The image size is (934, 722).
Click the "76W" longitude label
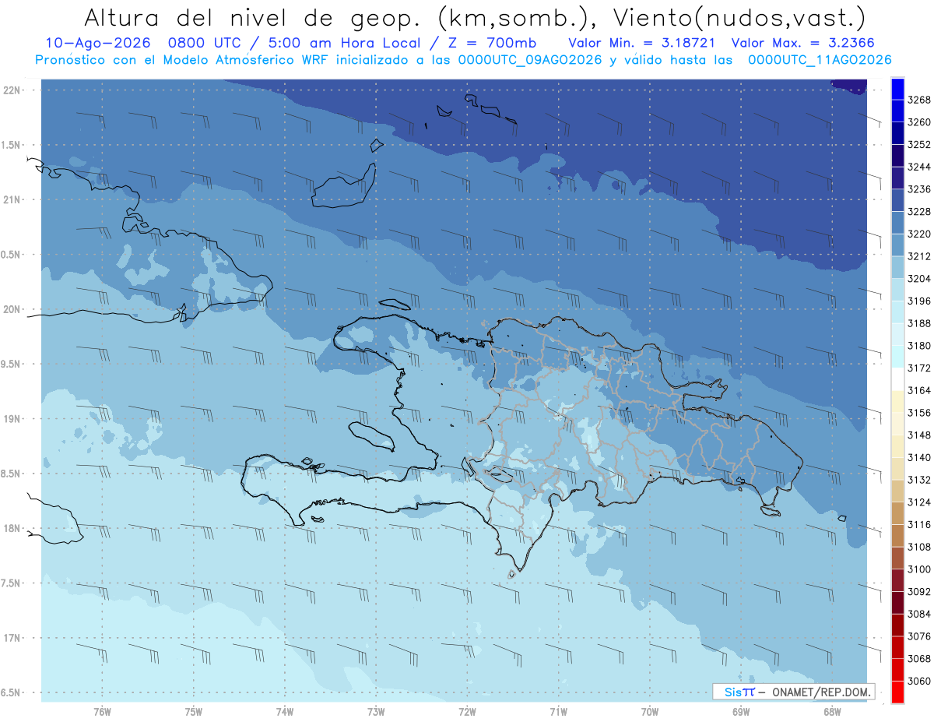(x=102, y=710)
